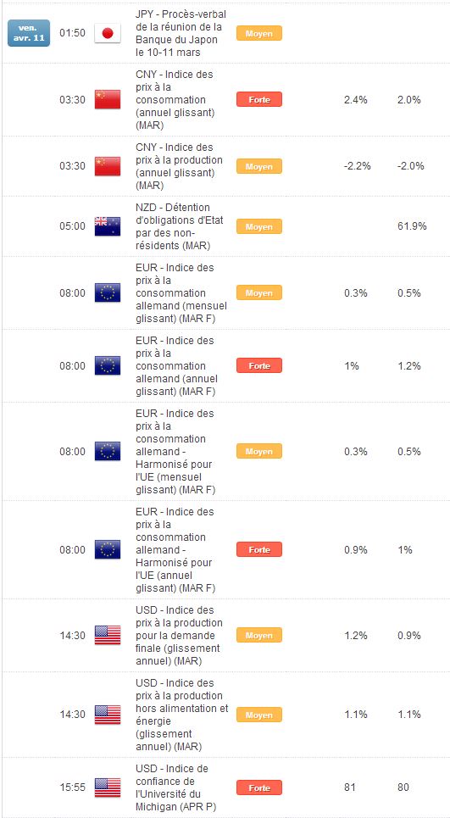Click Forte badge on Michigan confidence row
This screenshot has height=818, width=450.
pyautogui.click(x=259, y=787)
